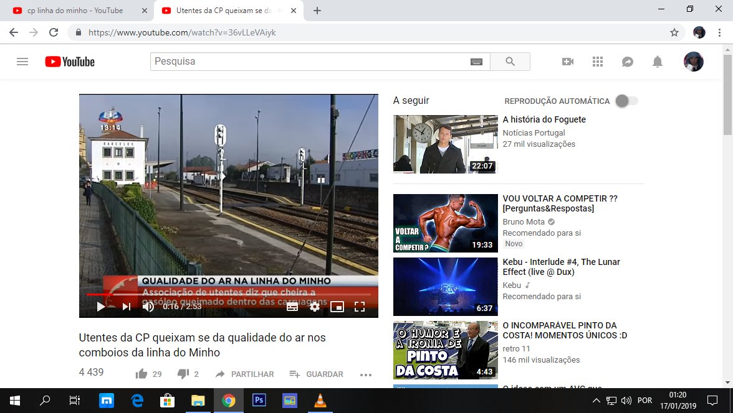Image resolution: width=733 pixels, height=413 pixels.
Task: Open the create video camera icon
Action: point(567,62)
